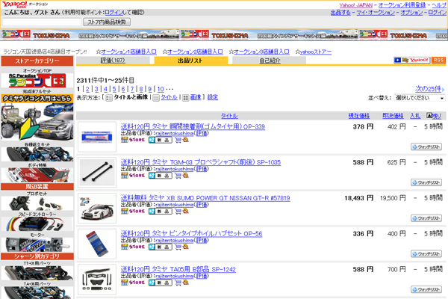
Task: Go to page 10 of listings
Action: click(x=161, y=89)
